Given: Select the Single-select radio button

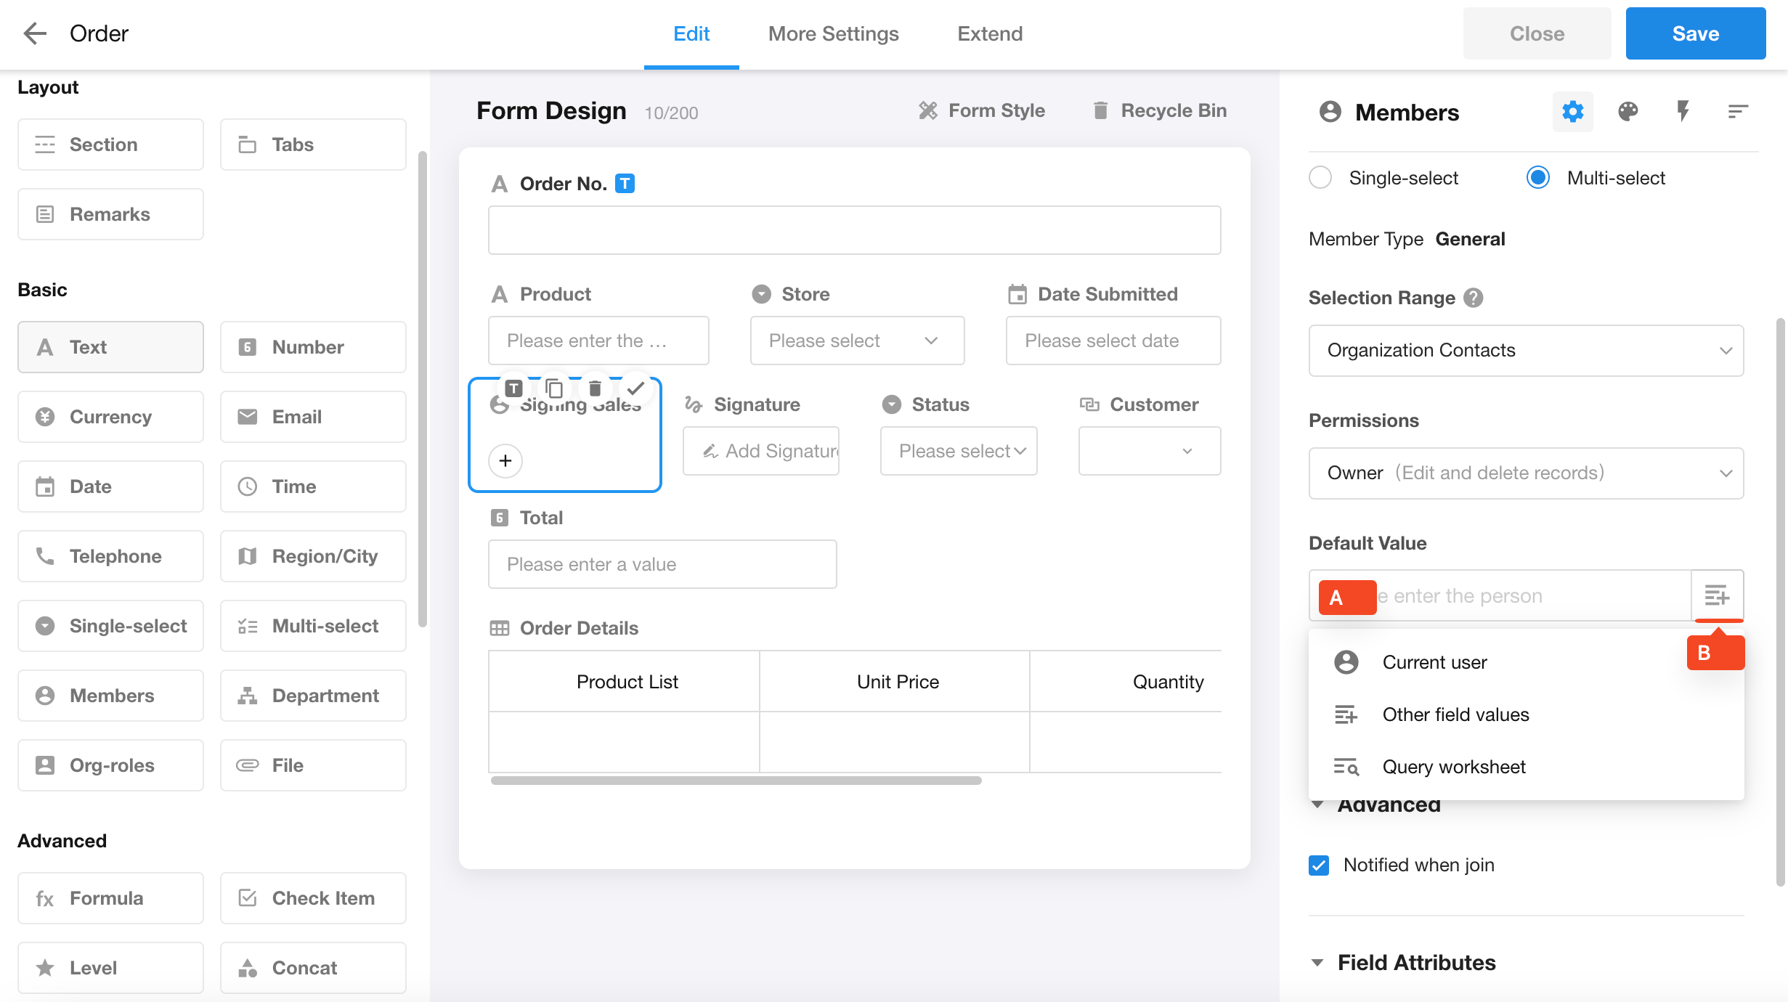Looking at the screenshot, I should click(1320, 178).
